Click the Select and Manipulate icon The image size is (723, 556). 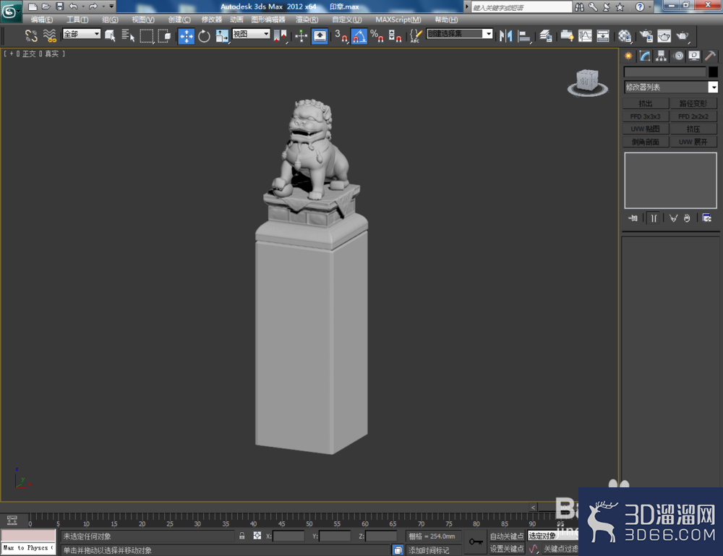point(301,36)
